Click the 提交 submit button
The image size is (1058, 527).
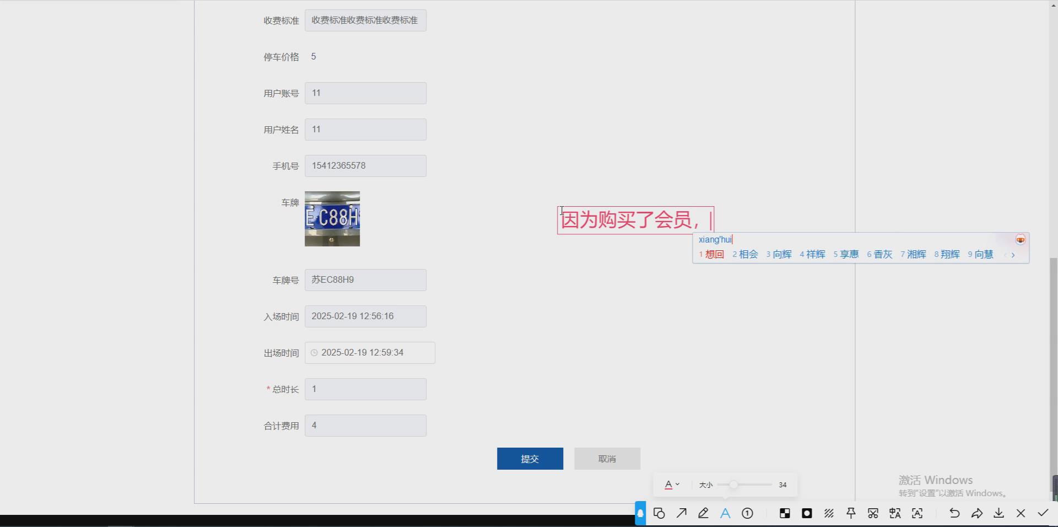pos(529,458)
